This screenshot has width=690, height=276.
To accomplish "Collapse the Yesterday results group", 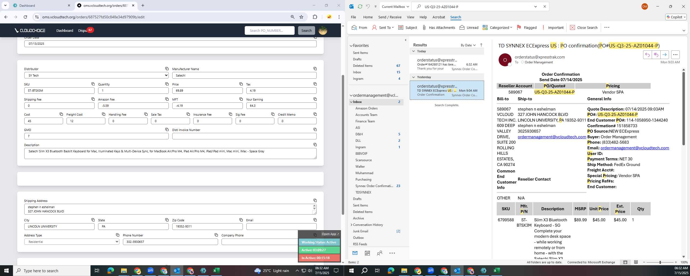I will 413,77.
